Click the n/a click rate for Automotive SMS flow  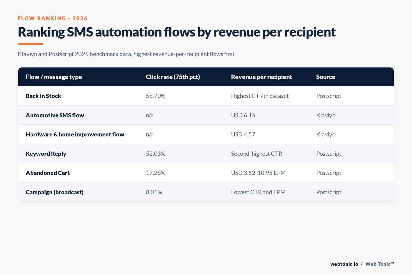pyautogui.click(x=150, y=115)
